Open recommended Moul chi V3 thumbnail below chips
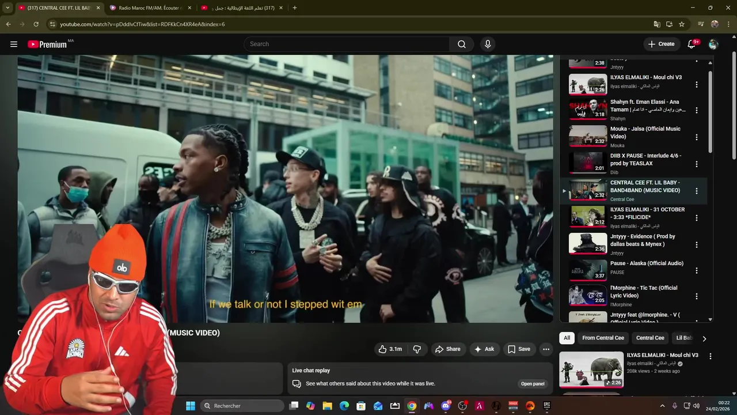Screen dimensions: 737x415 point(591,369)
